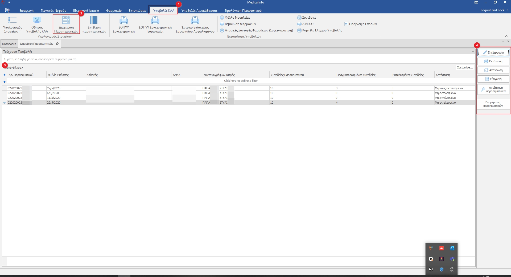Open Έντυπο Επίσκεψης Ευρωπαίου Ασφαλισμένου

(x=195, y=24)
